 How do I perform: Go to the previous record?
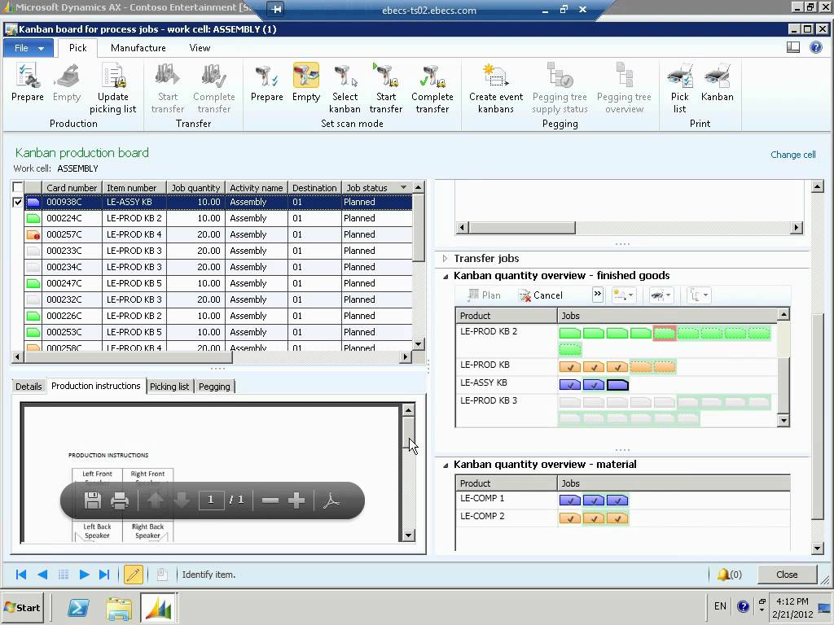[x=42, y=575]
